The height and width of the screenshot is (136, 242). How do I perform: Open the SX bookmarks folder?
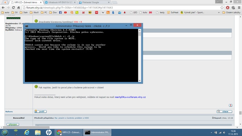pos(15,12)
